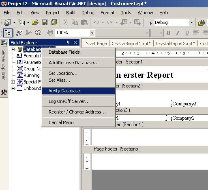This screenshot has height=190, width=208.
Task: Select the sCompany2 details field
Action: pos(182,118)
